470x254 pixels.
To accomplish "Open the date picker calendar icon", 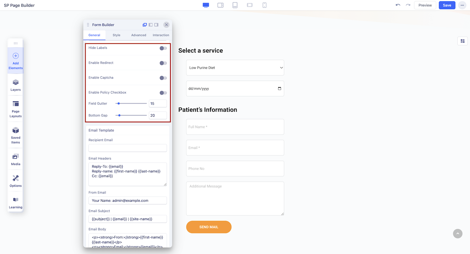I will pos(279,89).
